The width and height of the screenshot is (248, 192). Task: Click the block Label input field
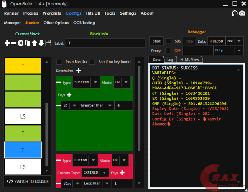[x=106, y=43]
